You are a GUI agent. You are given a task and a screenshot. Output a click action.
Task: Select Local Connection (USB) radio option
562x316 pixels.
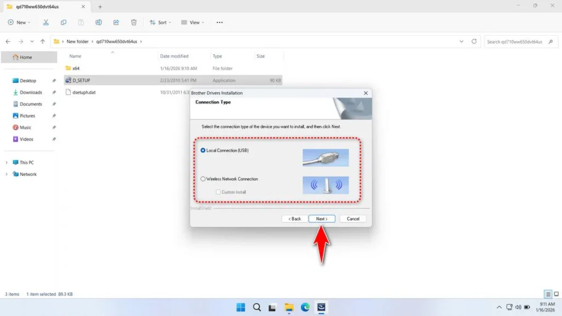[203, 150]
